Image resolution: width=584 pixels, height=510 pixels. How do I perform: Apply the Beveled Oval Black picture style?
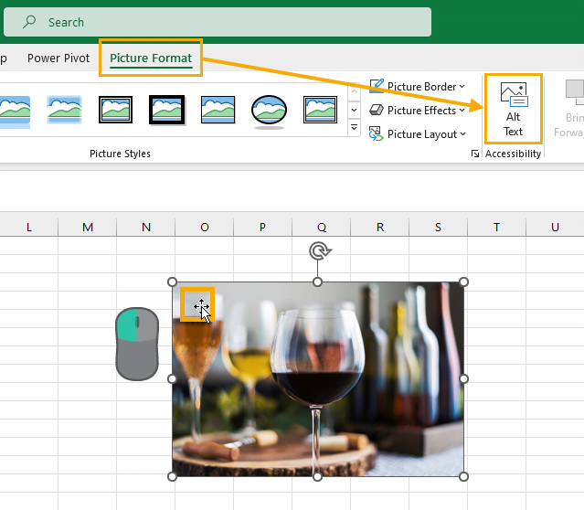tap(269, 111)
